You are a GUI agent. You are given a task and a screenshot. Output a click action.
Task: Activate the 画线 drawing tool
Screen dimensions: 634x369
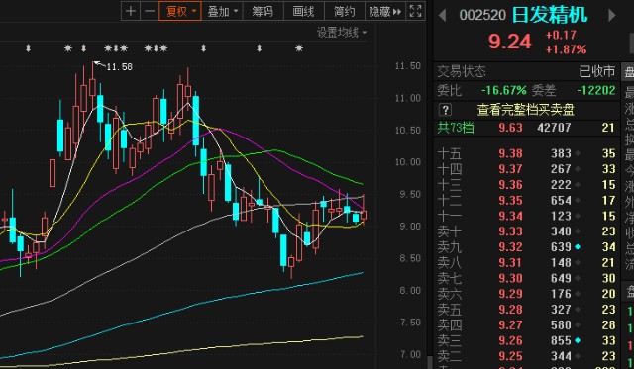[x=304, y=11]
